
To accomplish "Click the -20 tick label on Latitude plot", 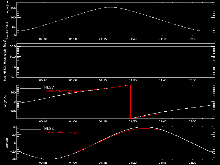I will [x=13, y=152].
